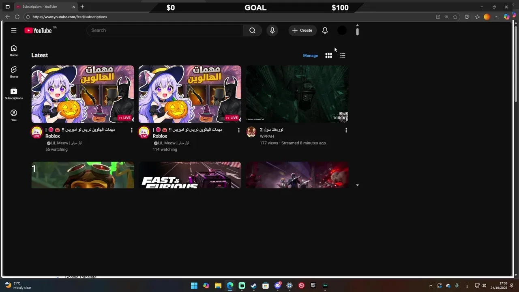Screen dimensions: 519x292
Task: Click the inner page scrollbar thumb
Action: pyautogui.click(x=357, y=31)
